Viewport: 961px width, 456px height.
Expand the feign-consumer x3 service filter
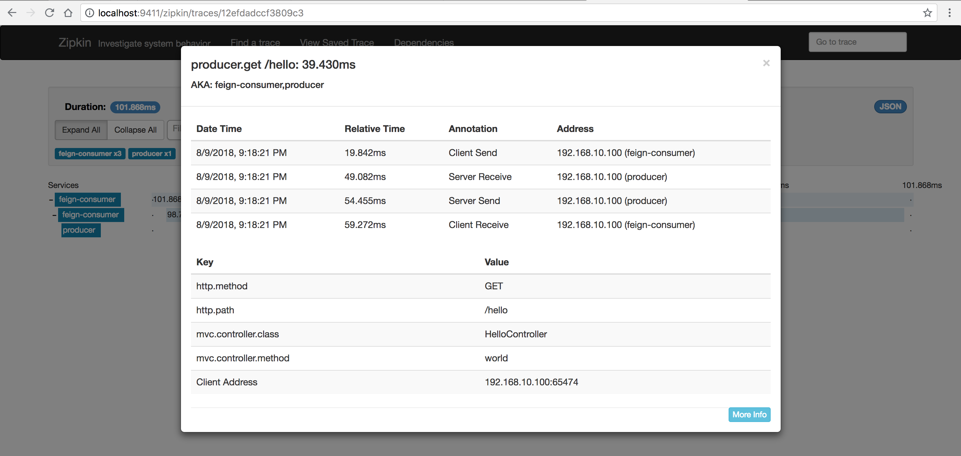coord(87,154)
